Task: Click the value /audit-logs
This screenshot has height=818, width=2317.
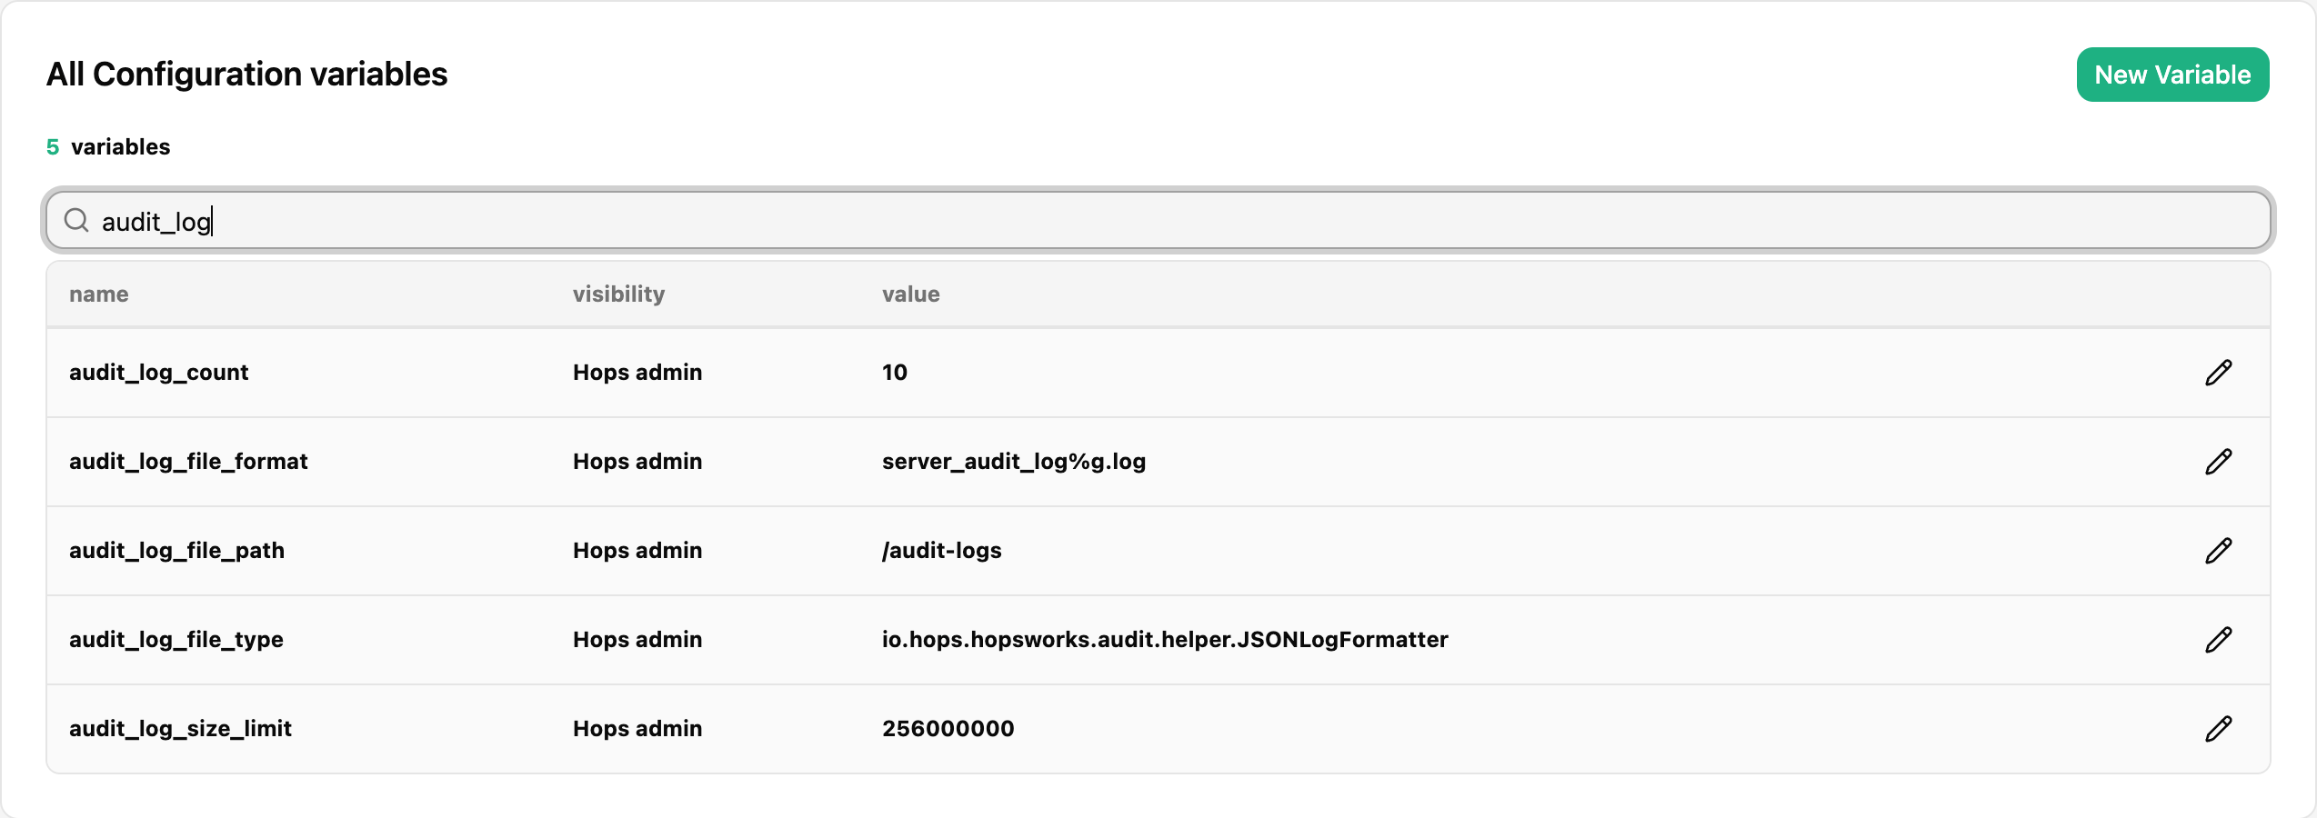Action: coord(942,551)
